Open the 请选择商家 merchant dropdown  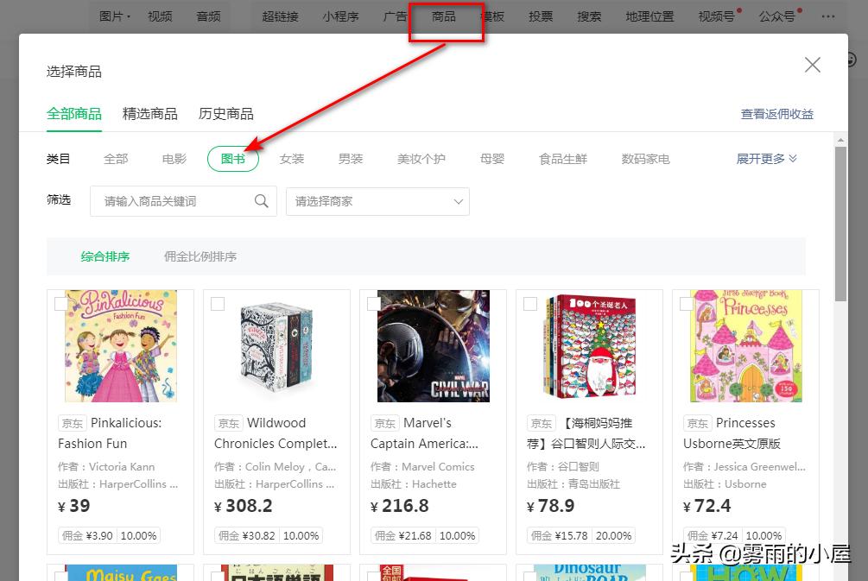[377, 201]
